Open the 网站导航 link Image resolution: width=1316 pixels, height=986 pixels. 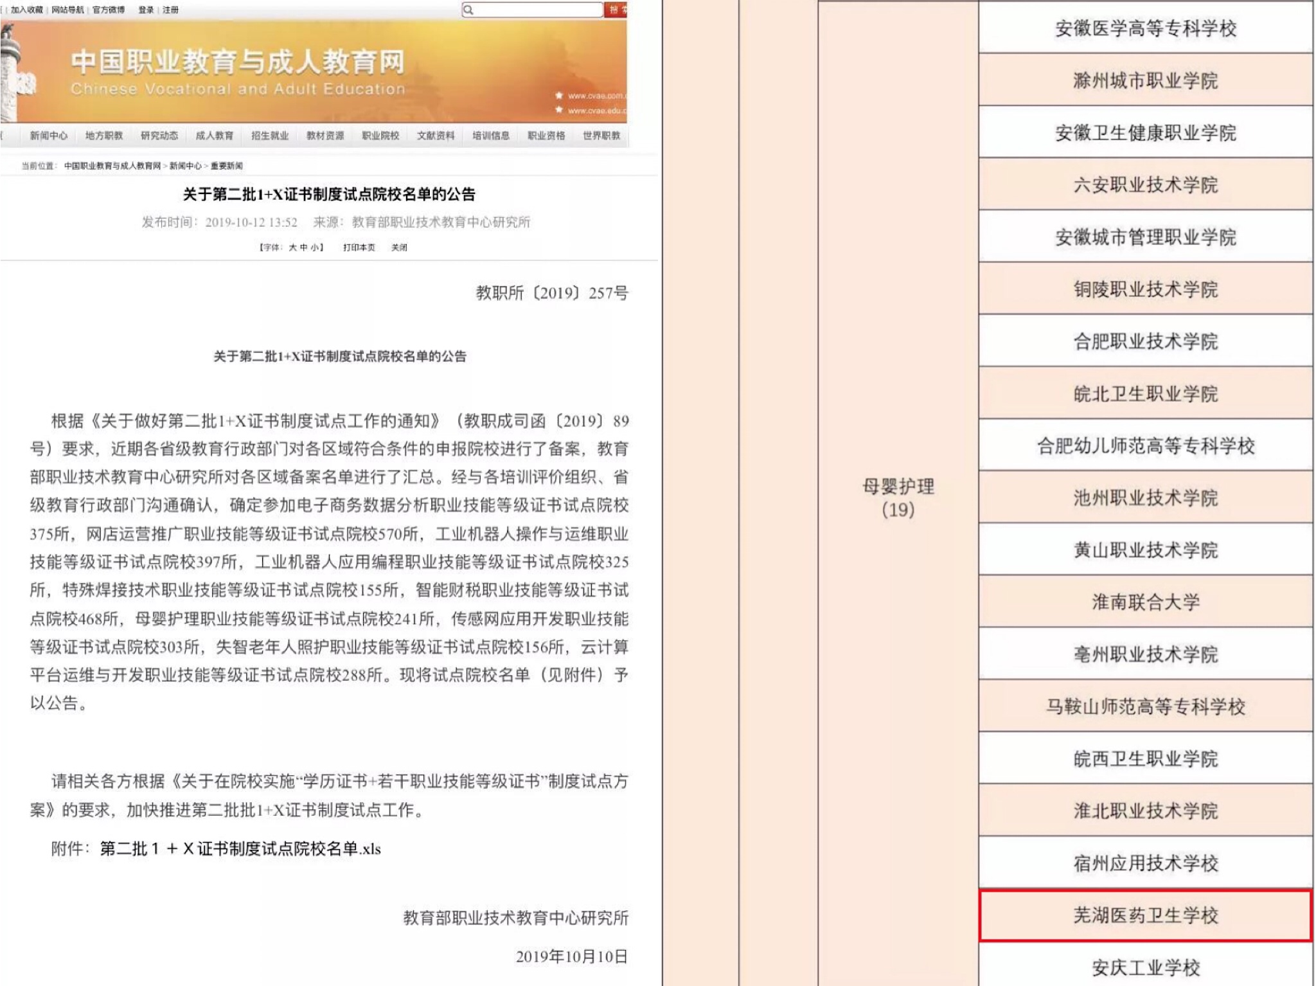point(67,10)
